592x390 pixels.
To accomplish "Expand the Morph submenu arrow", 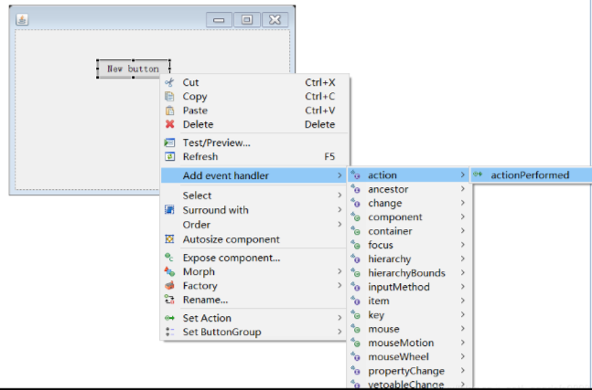I will coord(339,271).
